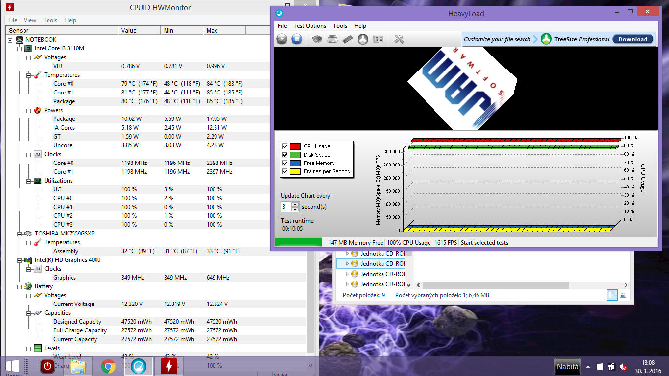Toggle the GPU stress fan icon

tap(363, 39)
